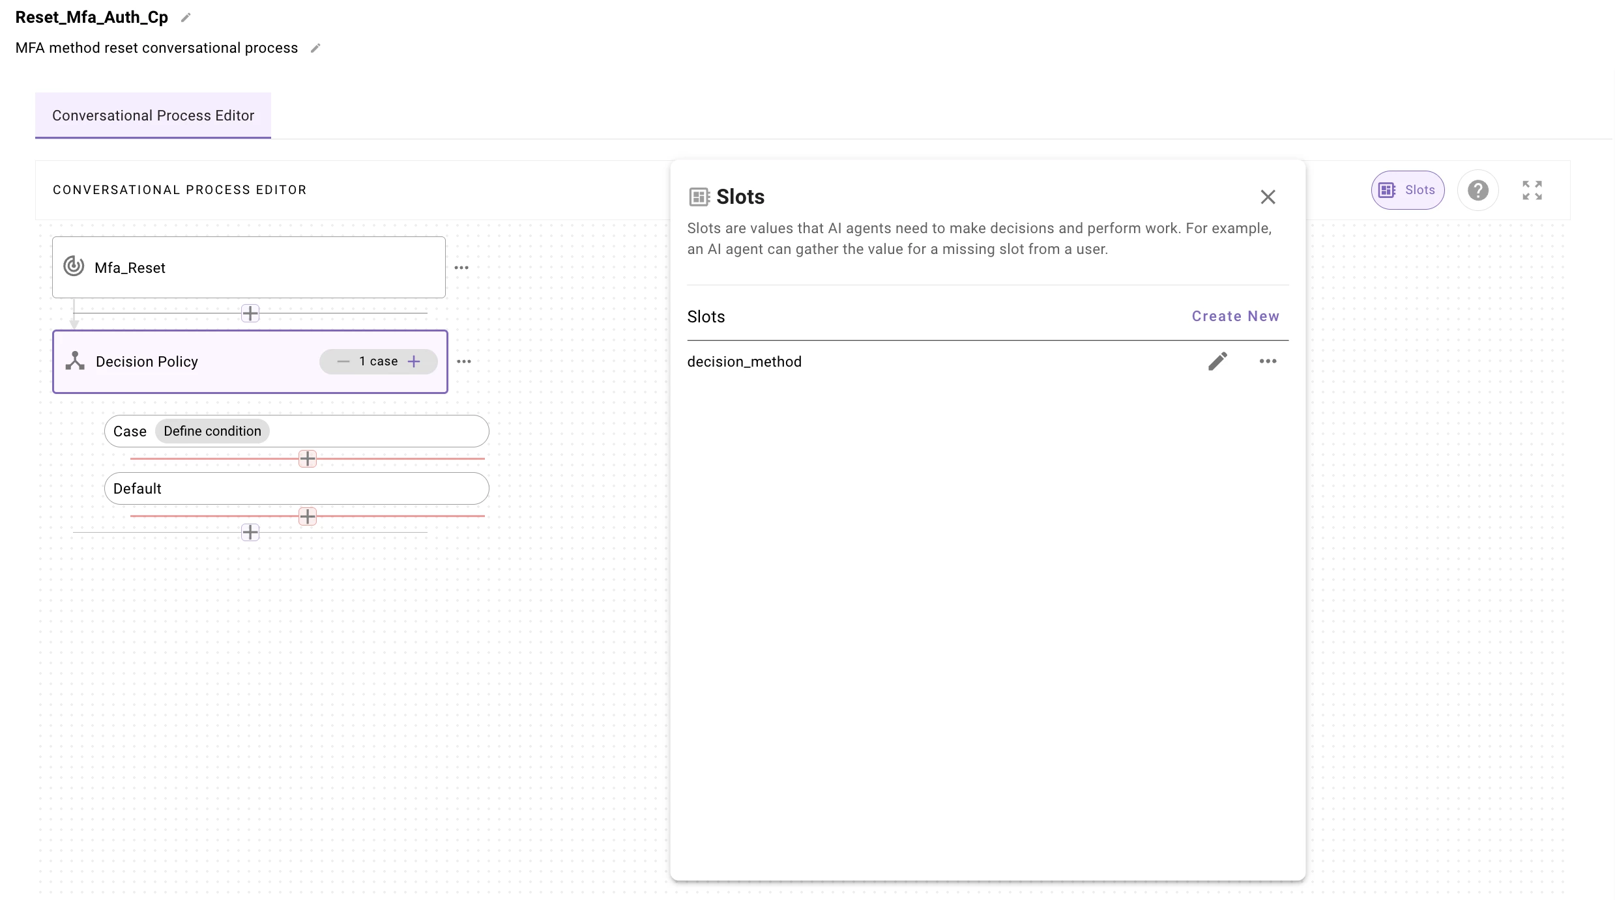
Task: Decrease Decision Policy case count
Action: (x=343, y=361)
